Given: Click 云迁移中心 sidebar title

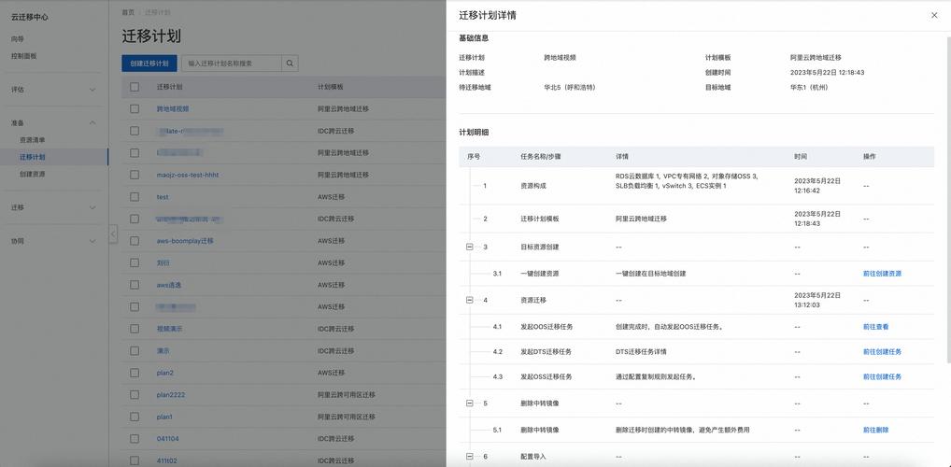Looking at the screenshot, I should point(29,17).
